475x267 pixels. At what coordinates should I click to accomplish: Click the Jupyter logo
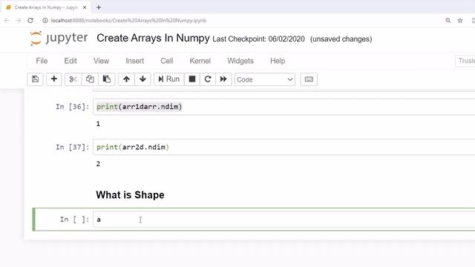point(59,39)
